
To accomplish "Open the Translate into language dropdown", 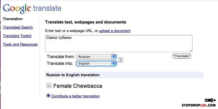I will click(96, 63).
